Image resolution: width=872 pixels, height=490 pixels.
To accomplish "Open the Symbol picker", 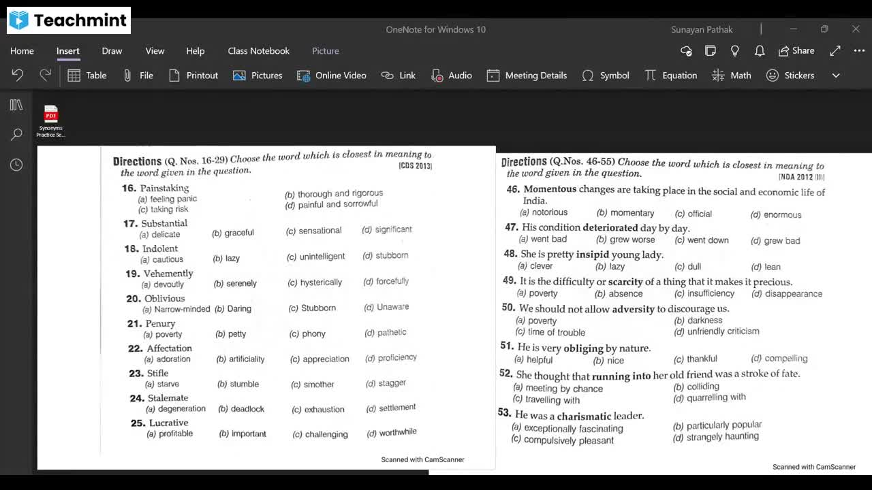I will coord(606,76).
